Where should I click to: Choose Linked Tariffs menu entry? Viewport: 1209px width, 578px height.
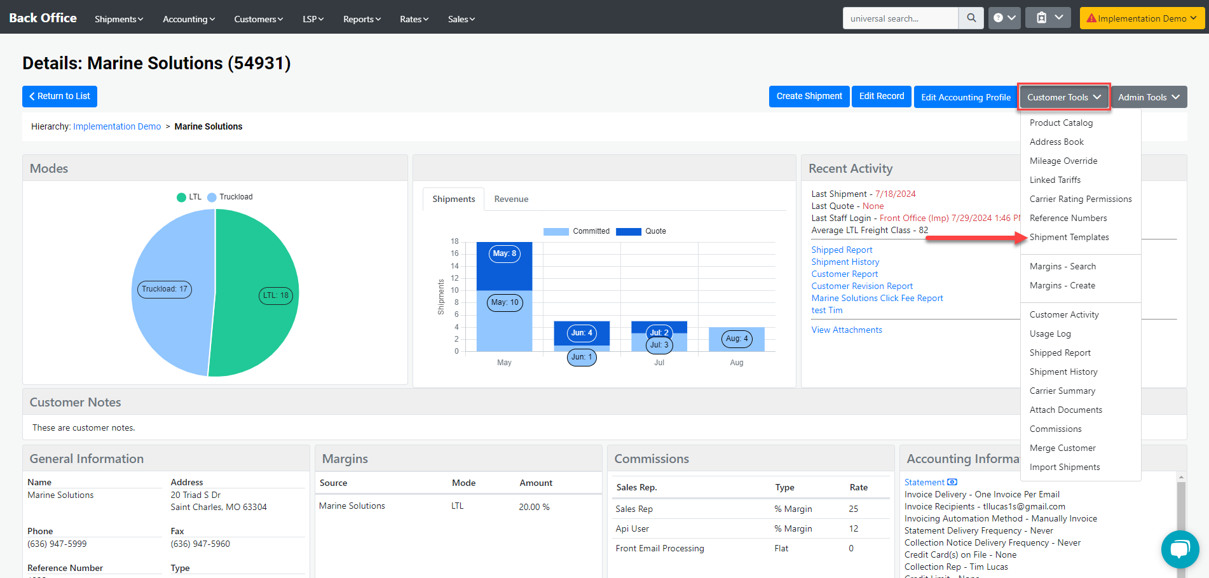click(1055, 180)
